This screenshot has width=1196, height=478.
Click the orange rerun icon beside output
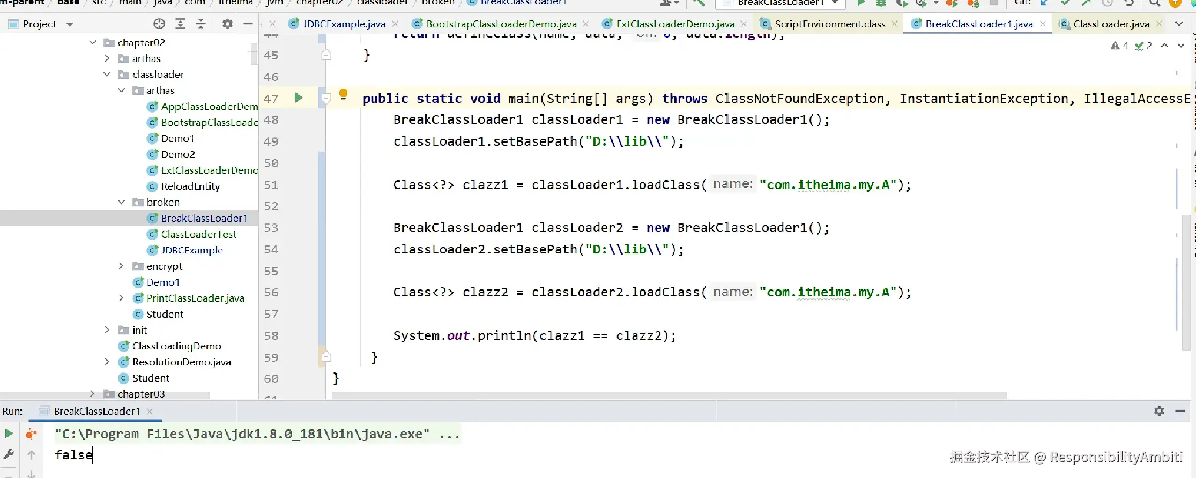(x=32, y=434)
